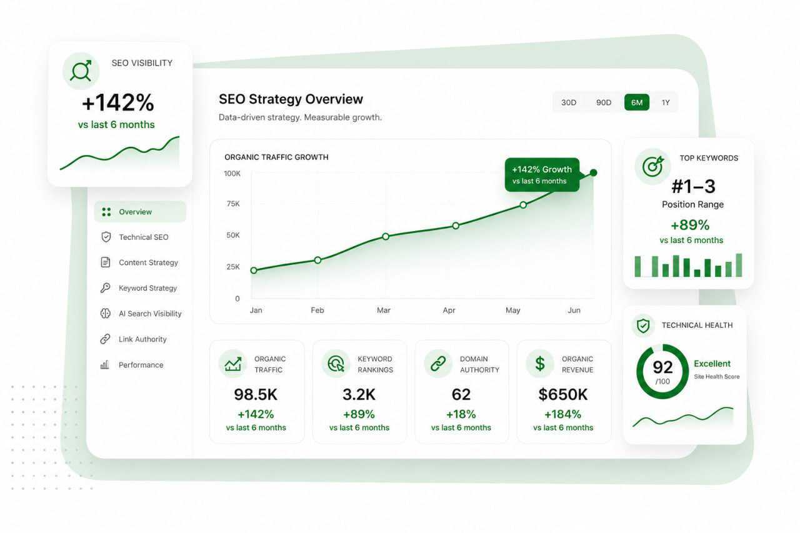
Task: Click the Technical Health shield check icon
Action: pos(643,326)
